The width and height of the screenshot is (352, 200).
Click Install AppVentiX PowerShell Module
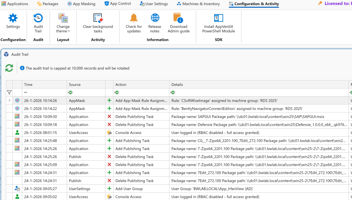[x=219, y=23]
